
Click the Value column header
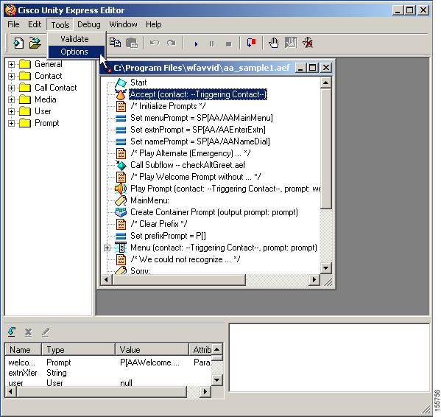152,350
